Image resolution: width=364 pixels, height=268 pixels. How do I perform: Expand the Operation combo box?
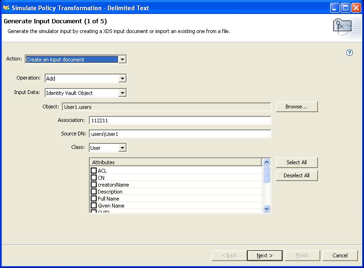click(122, 79)
